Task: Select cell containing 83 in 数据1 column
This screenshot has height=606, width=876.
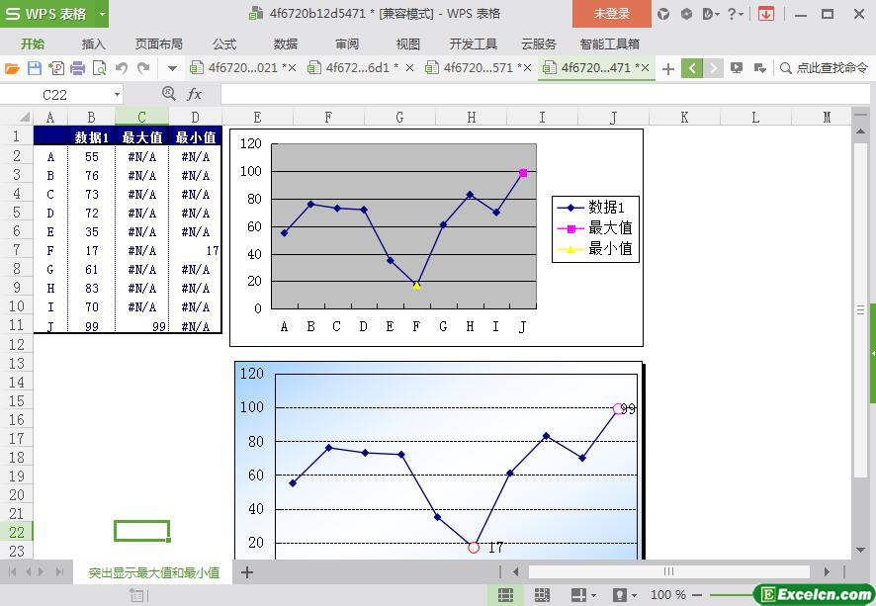Action: pos(92,289)
